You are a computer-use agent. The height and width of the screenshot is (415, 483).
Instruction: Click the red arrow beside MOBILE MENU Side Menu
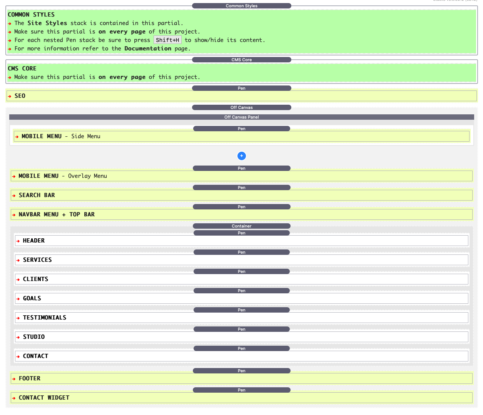click(x=17, y=137)
